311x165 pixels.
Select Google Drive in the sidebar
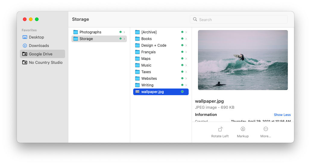(40, 54)
